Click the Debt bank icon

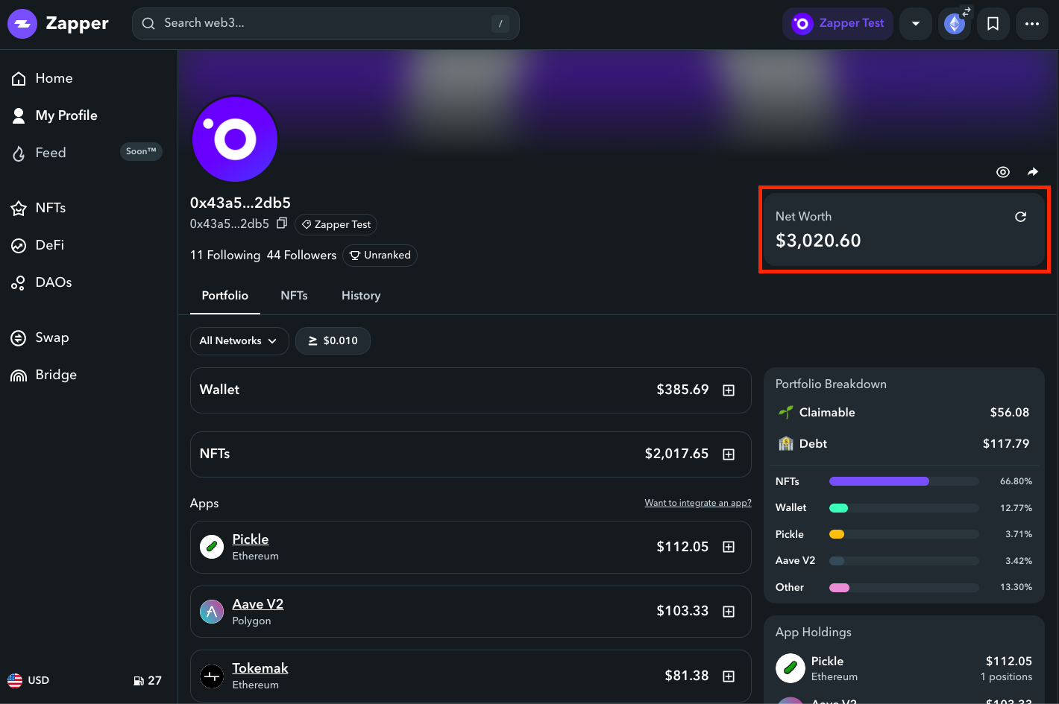coord(785,443)
